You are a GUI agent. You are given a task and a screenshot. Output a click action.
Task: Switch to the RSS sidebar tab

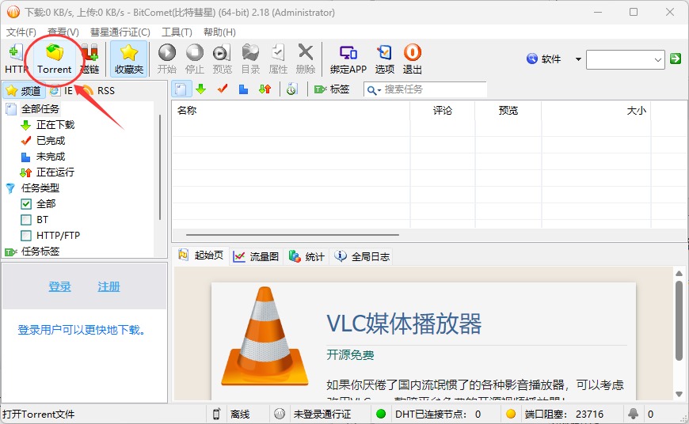[x=98, y=91]
